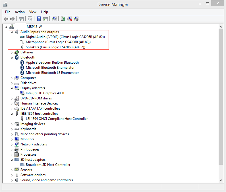Expand the Disk drives node
This screenshot has height=192, width=226.
click(12, 83)
